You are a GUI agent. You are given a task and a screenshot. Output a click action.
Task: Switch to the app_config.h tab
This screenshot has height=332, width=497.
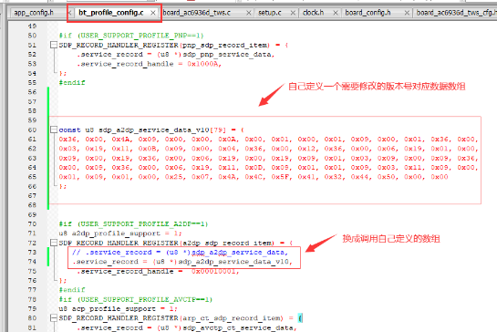[34, 13]
